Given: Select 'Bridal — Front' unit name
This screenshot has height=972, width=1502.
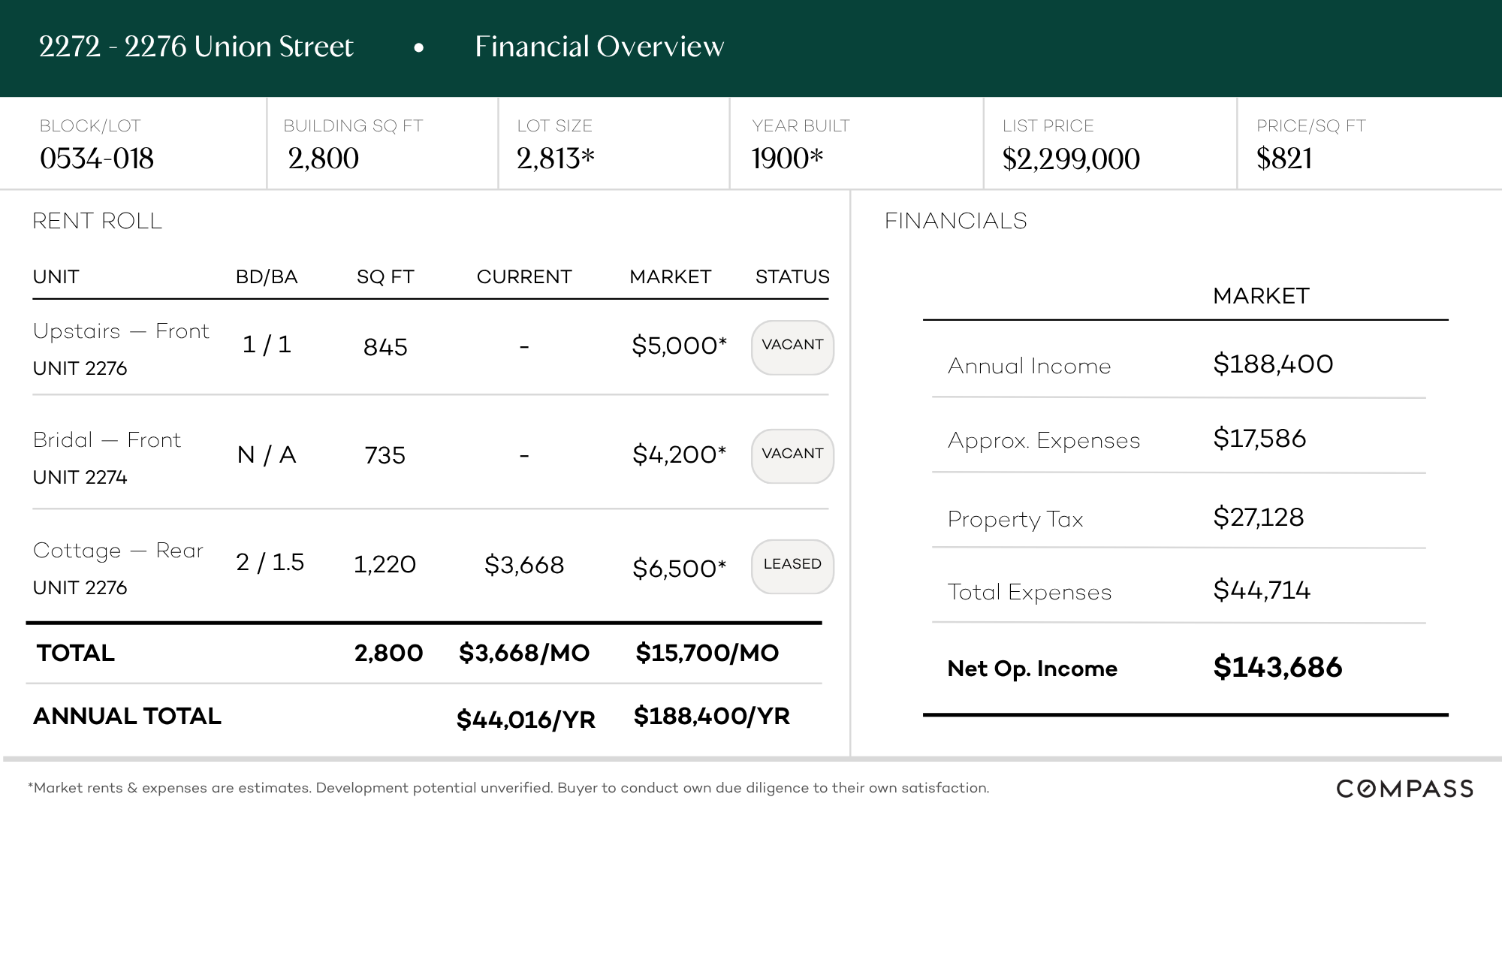Looking at the screenshot, I should (x=107, y=440).
